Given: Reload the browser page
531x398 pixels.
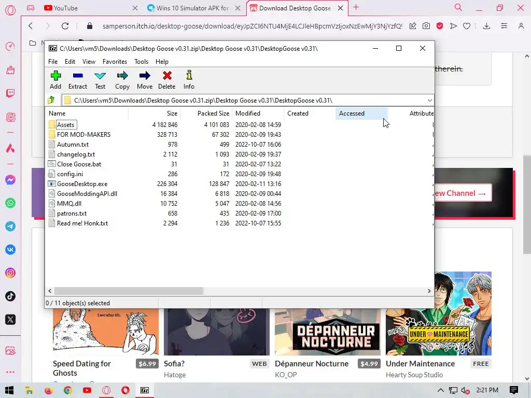Looking at the screenshot, I should [65, 26].
